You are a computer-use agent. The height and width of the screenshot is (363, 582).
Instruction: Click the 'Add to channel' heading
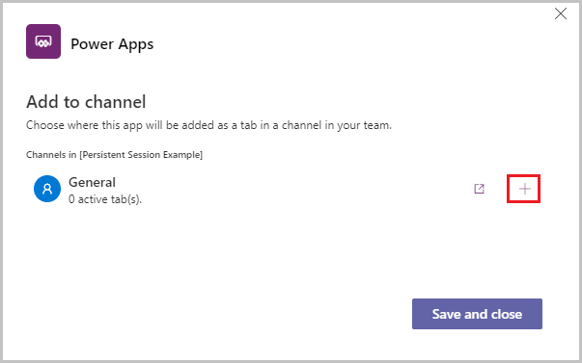coord(86,101)
